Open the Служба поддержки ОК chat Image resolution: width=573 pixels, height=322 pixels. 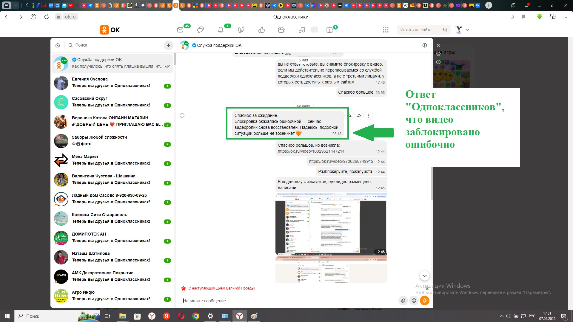click(x=112, y=63)
